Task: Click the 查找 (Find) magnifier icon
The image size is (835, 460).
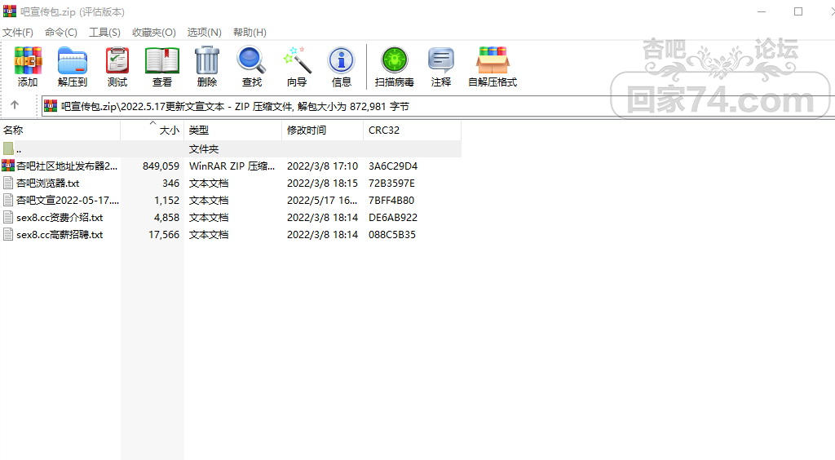Action: pos(251,60)
